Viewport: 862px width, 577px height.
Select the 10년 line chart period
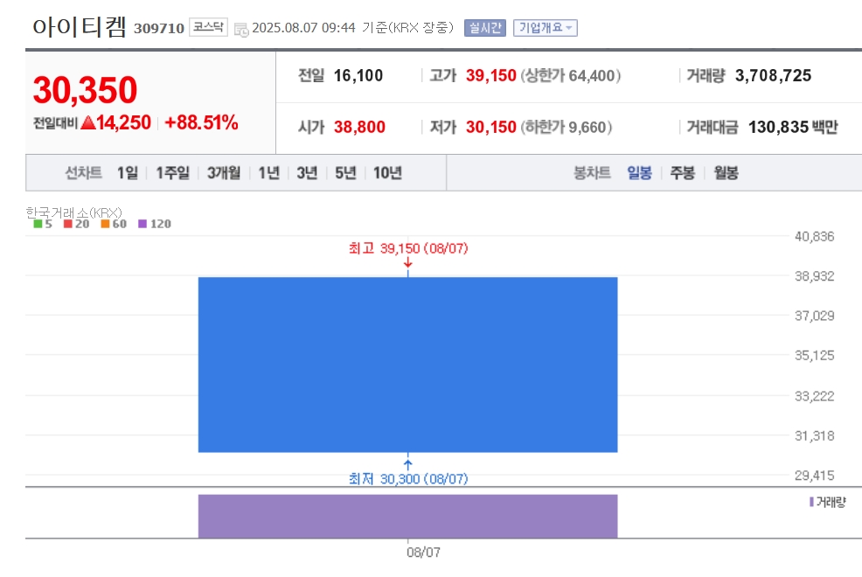coord(387,173)
